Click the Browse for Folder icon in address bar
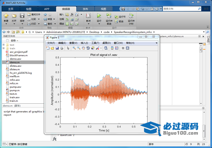Image resolution: width=212 pixels, height=148 pixels. click(18, 32)
